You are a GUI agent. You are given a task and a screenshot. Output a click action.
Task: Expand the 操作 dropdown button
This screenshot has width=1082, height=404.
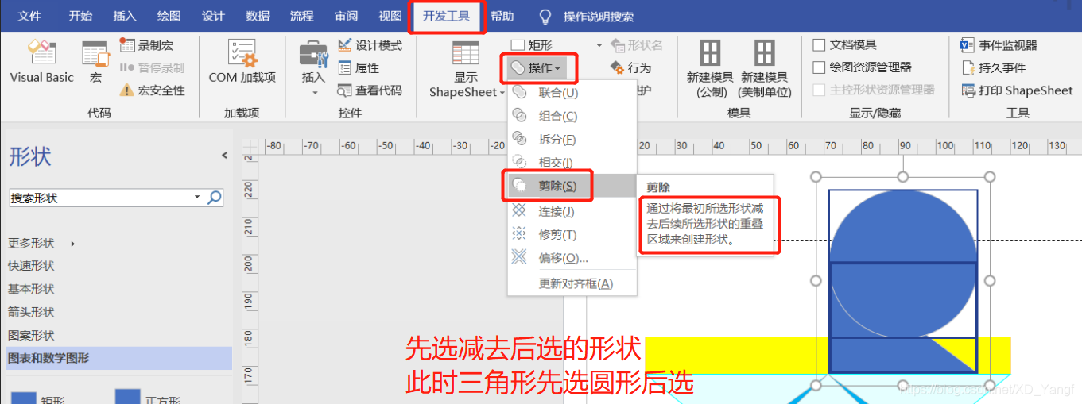[x=540, y=68]
